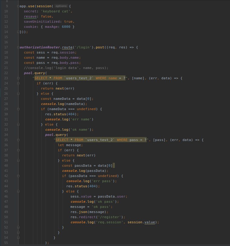Screen dimensions: 230x246
Task: Click 'res.status(404)' on line 44
Action: click(x=83, y=186)
